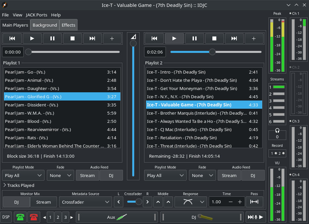Open left Playlist Mode dropdown
The width and height of the screenshot is (309, 224).
(x=23, y=175)
